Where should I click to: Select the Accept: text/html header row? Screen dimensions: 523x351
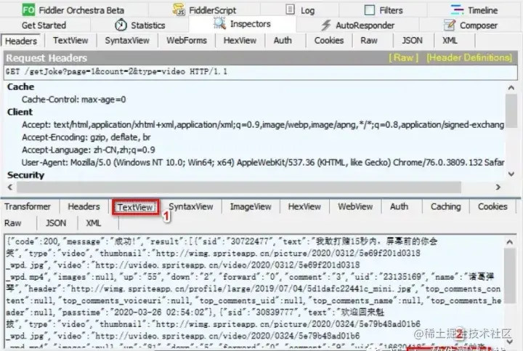263,124
